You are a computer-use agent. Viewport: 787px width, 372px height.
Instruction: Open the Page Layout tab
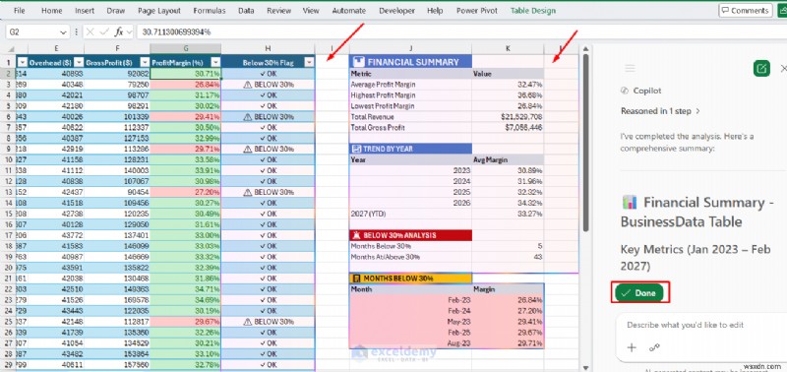point(159,11)
